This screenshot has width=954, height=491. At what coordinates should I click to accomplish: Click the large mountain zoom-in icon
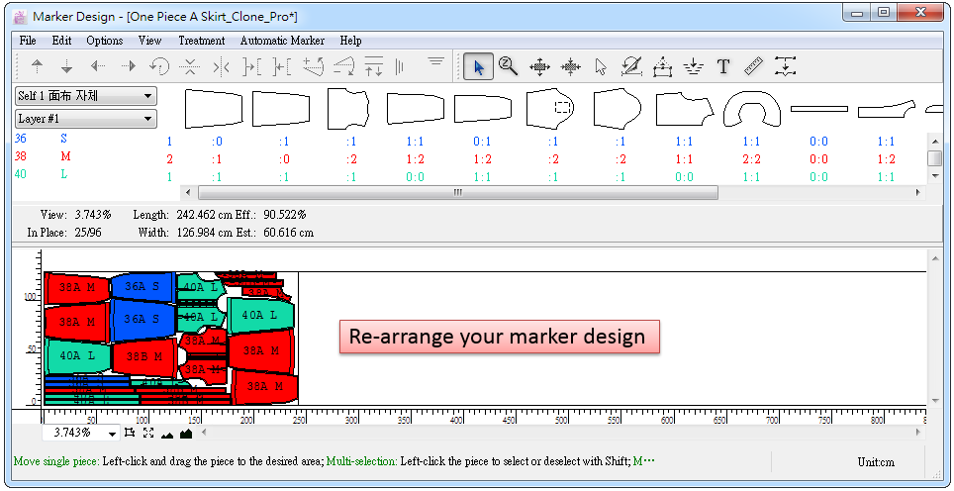[x=186, y=433]
